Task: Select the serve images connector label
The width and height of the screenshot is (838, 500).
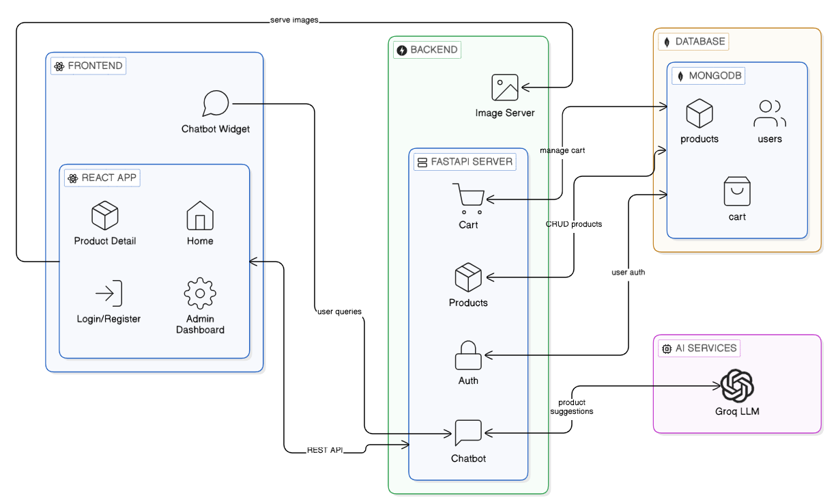Action: (x=295, y=20)
